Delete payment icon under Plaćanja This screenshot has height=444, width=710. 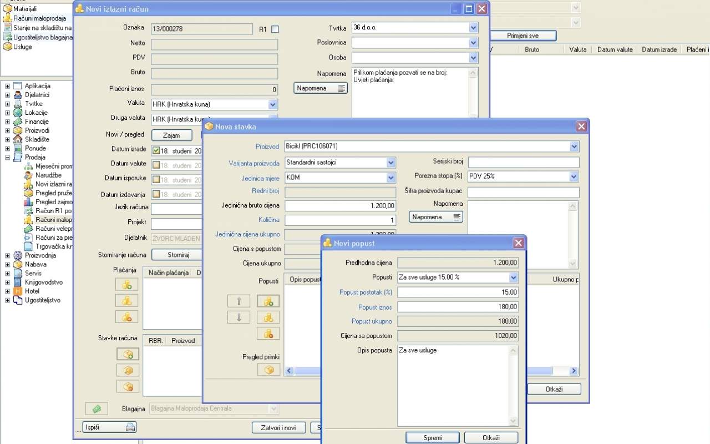(x=126, y=316)
